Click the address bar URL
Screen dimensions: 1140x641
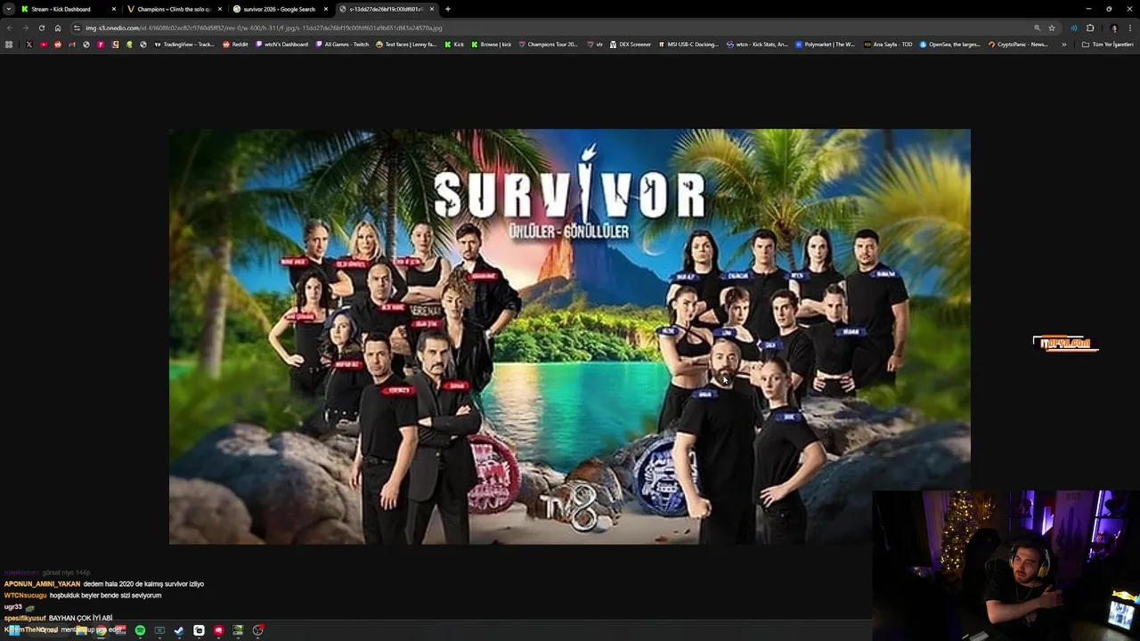pos(264,28)
